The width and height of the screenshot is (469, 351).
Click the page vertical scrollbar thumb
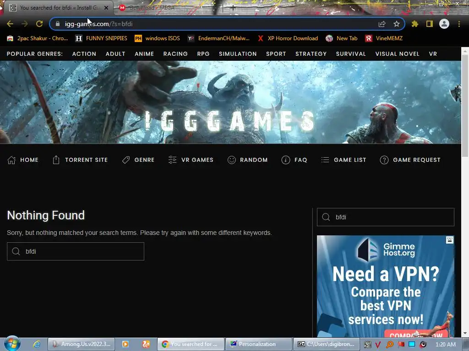(465, 106)
